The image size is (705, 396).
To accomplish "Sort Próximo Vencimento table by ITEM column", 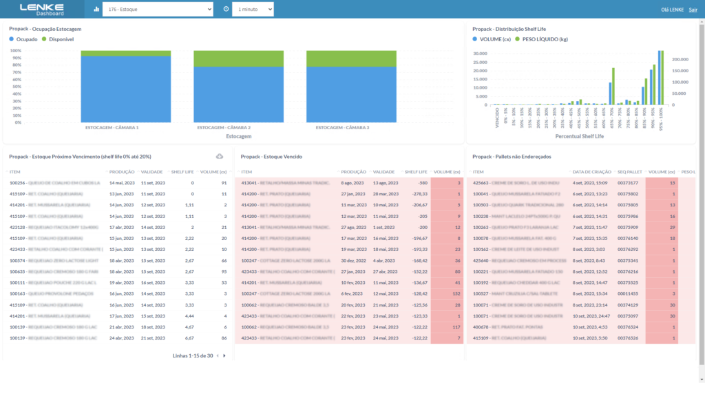I will tap(15, 172).
